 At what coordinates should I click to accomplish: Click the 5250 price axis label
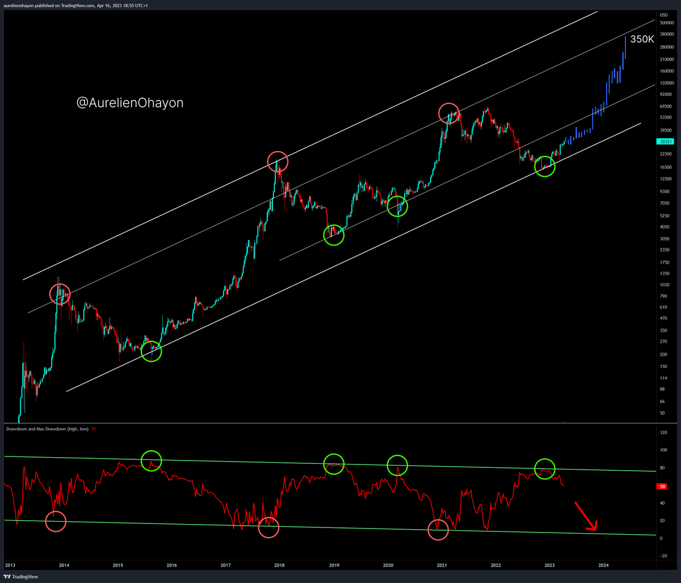(665, 216)
